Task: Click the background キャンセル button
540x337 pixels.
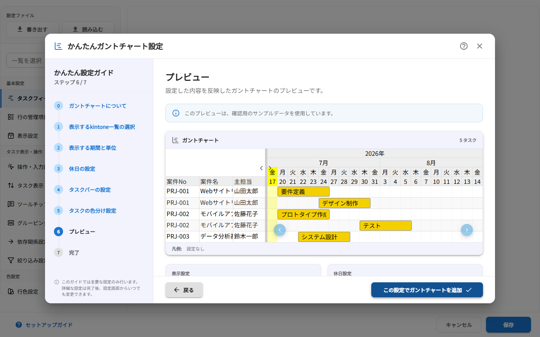Action: pyautogui.click(x=459, y=325)
